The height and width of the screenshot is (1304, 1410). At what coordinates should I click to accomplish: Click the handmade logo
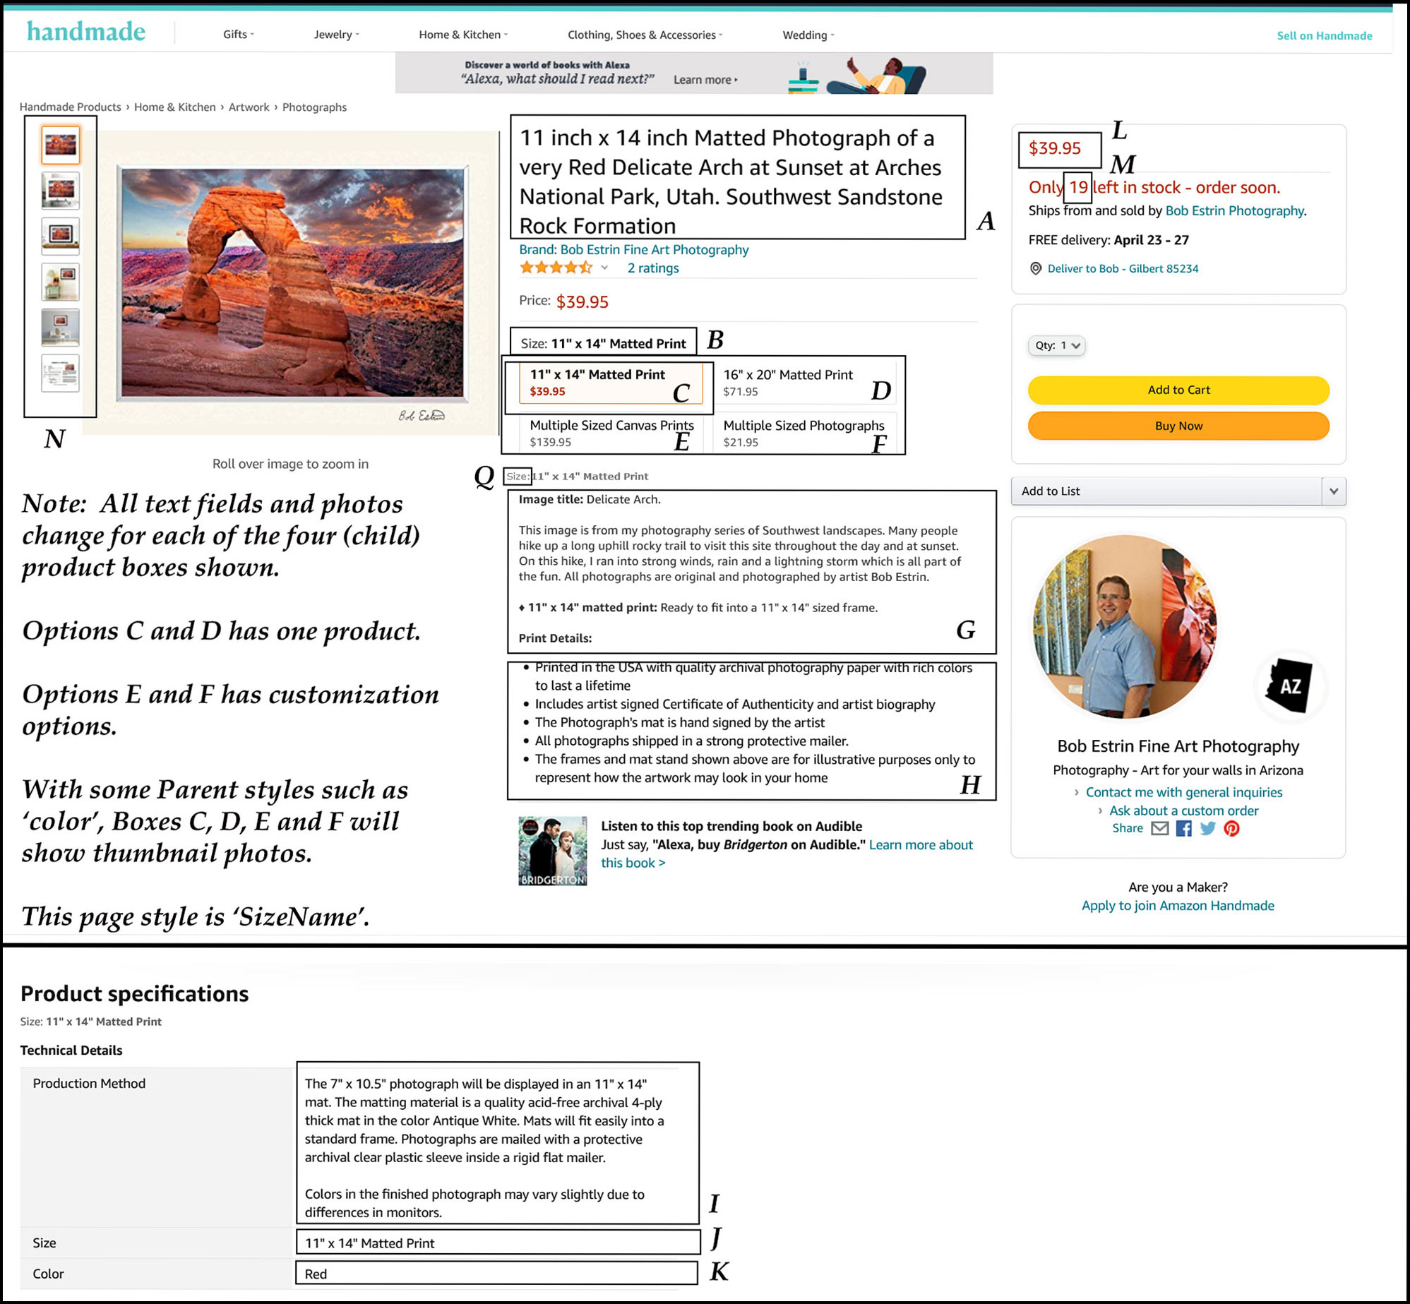coord(86,32)
